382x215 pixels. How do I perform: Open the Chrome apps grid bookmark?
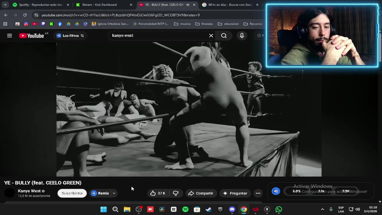coord(5,24)
